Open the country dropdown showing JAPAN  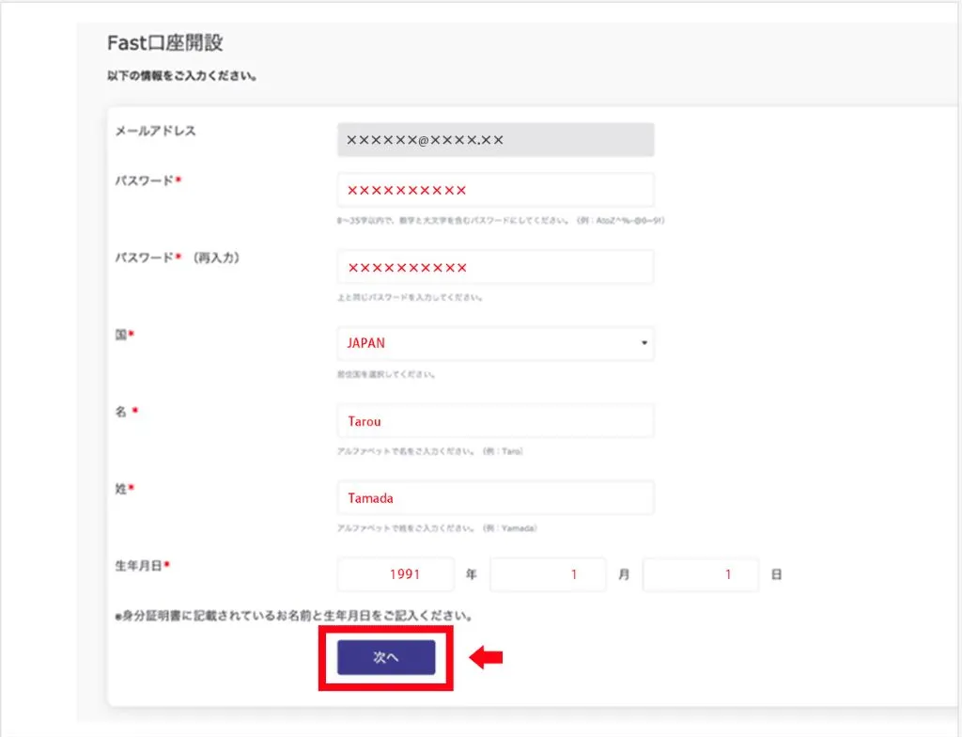(x=495, y=344)
